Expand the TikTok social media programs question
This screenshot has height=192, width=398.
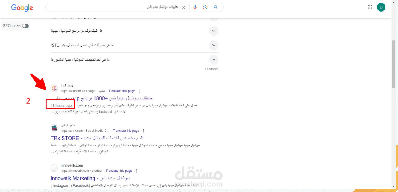pos(214,31)
